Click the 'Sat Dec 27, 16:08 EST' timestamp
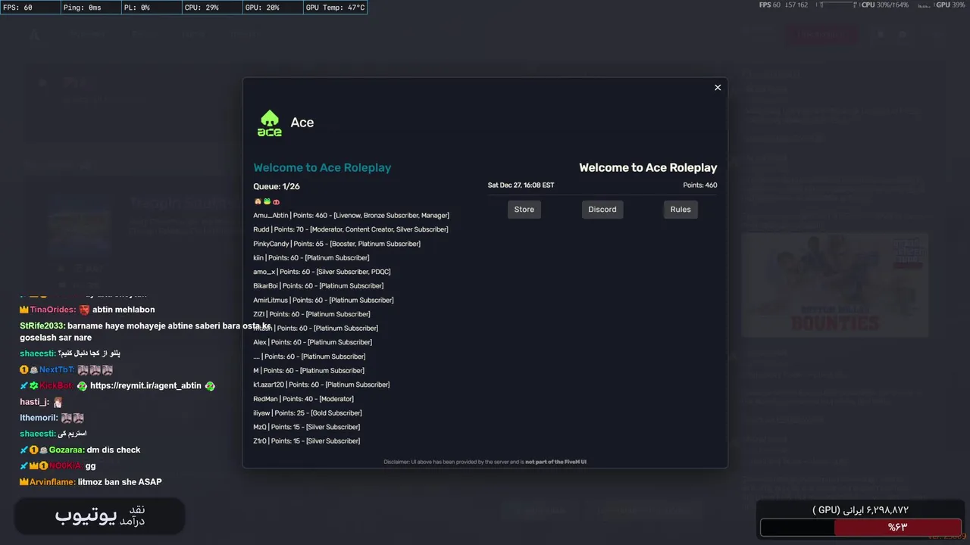970x545 pixels. (x=521, y=185)
